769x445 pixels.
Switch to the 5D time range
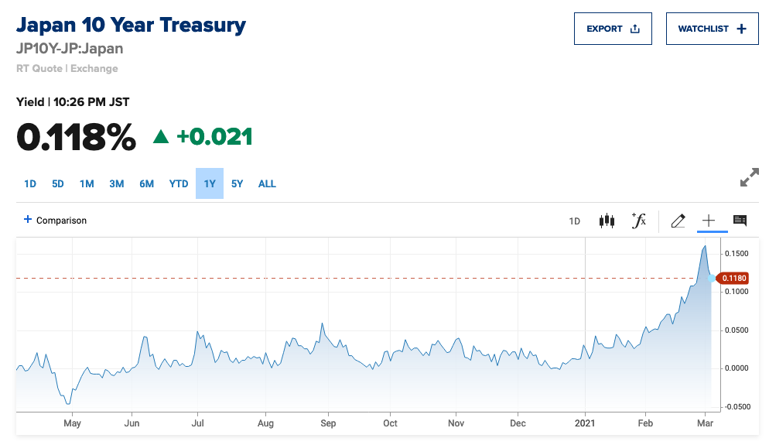click(x=58, y=184)
